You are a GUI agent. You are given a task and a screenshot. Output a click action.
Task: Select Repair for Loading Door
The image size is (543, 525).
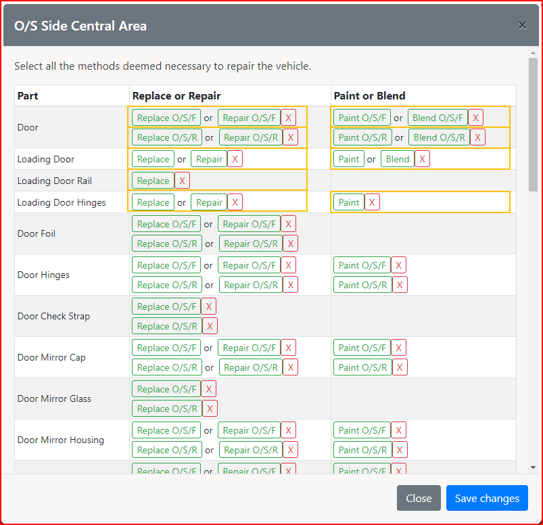point(209,159)
